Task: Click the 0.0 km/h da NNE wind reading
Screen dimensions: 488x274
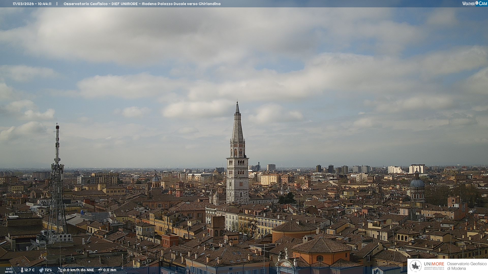Action: (x=79, y=270)
